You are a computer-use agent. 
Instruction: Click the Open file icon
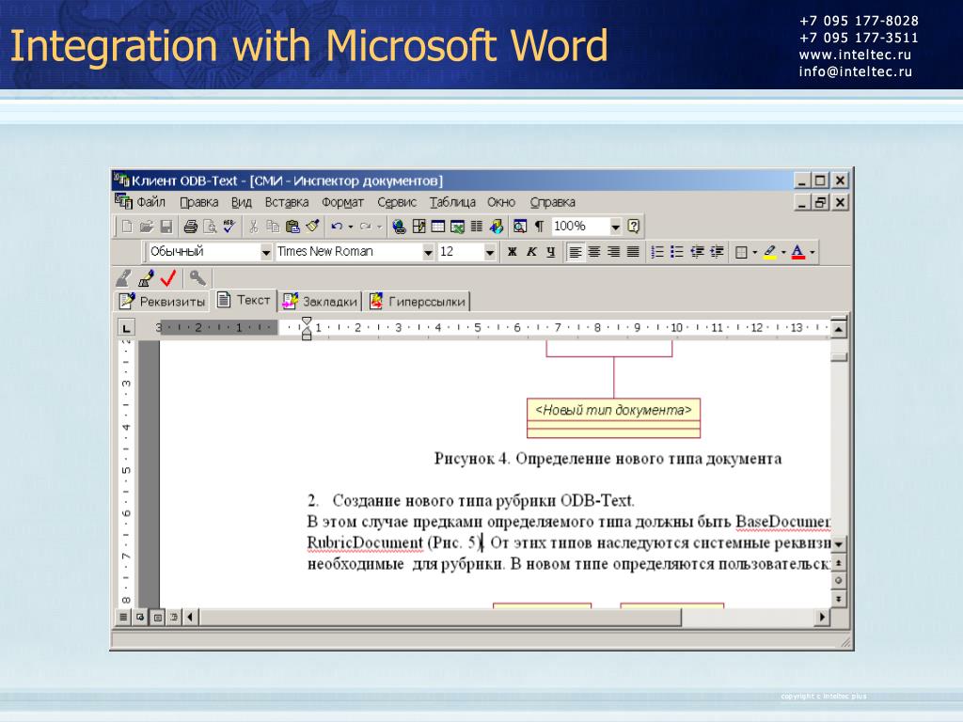(146, 227)
